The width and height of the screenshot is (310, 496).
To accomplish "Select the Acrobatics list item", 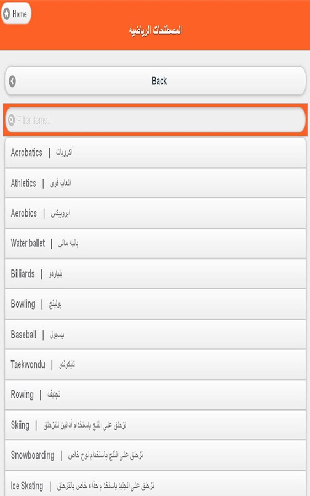I will click(x=155, y=153).
